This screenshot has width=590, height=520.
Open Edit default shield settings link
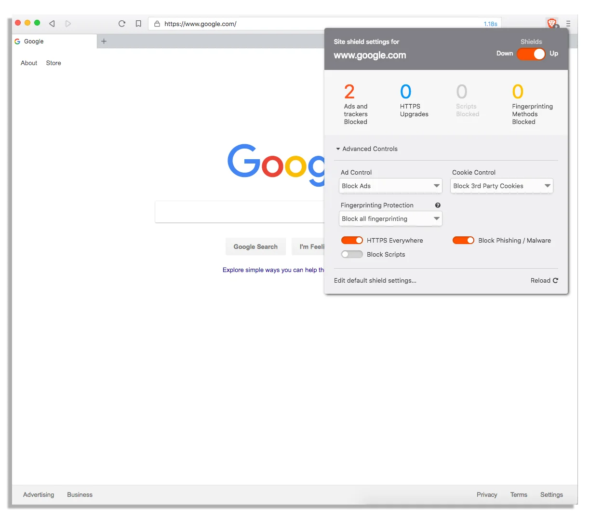(375, 280)
